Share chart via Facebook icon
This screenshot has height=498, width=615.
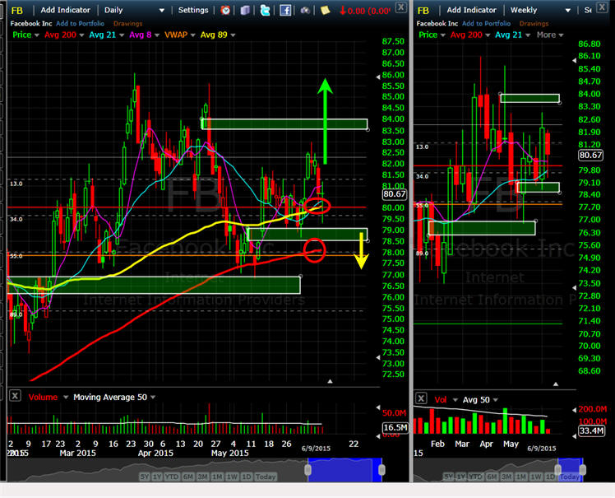284,10
